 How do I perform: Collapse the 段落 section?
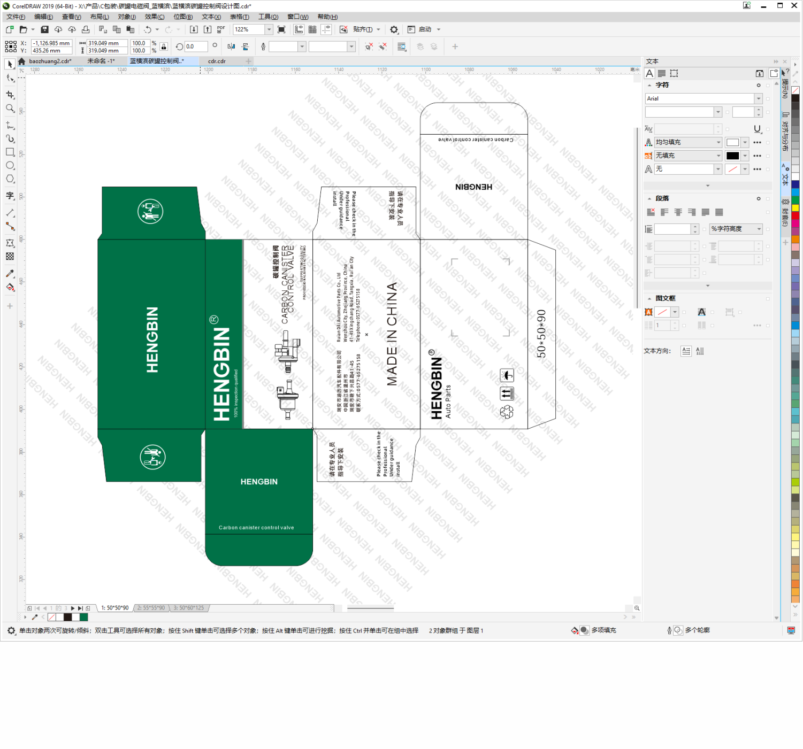coord(649,198)
